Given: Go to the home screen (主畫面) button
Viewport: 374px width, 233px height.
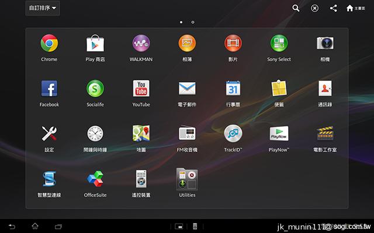Looking at the screenshot, I should tap(355, 8).
